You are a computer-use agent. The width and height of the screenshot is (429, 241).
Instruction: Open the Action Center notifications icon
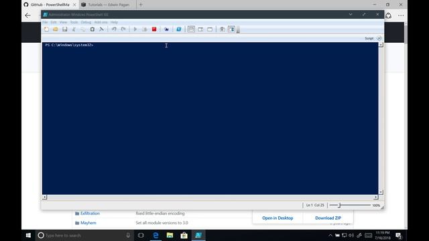click(399, 235)
